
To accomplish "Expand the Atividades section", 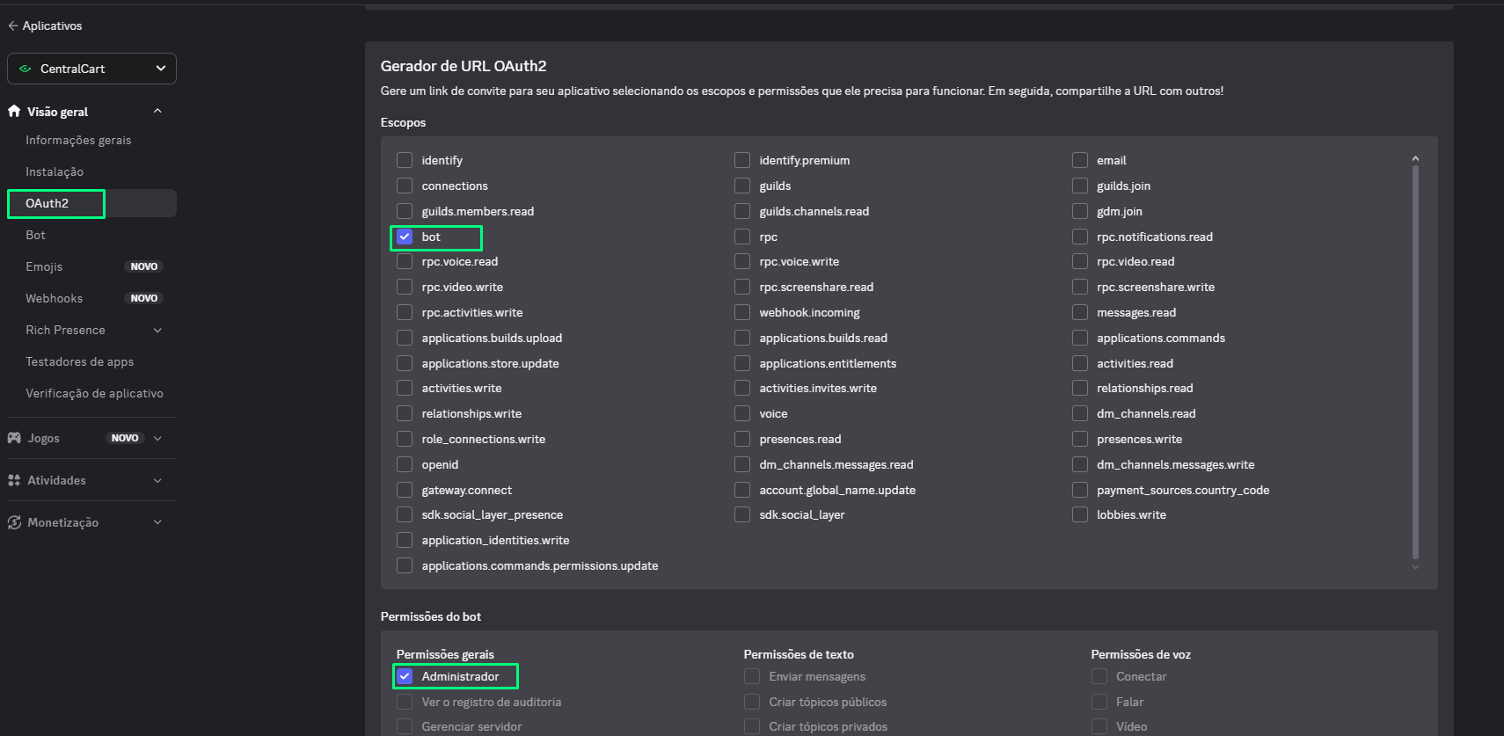I will pyautogui.click(x=157, y=480).
